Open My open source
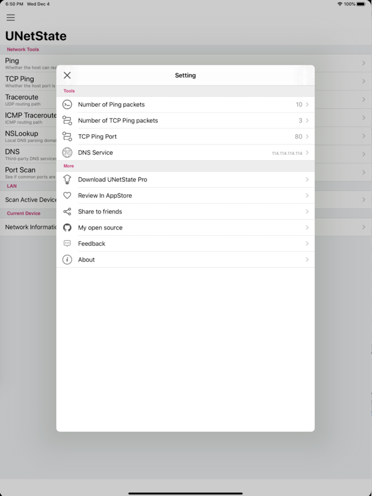 (185, 227)
